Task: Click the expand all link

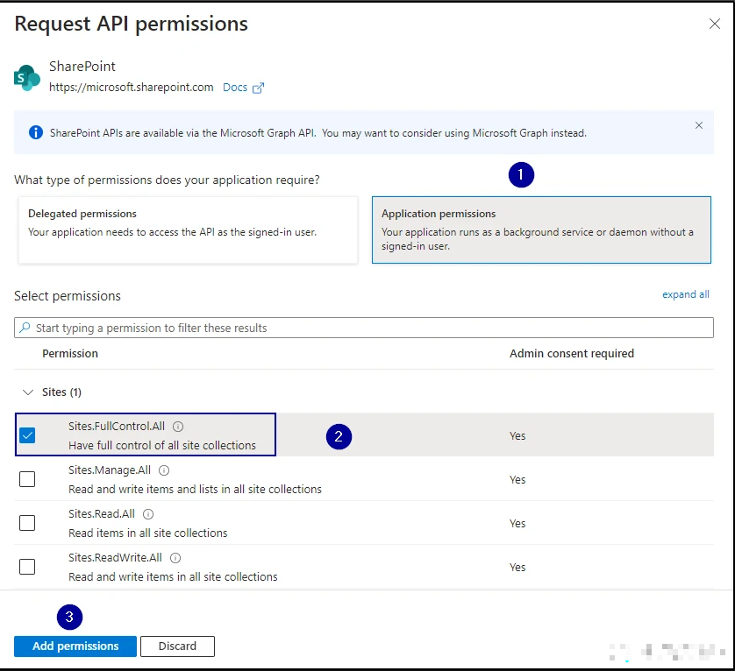Action: point(685,294)
